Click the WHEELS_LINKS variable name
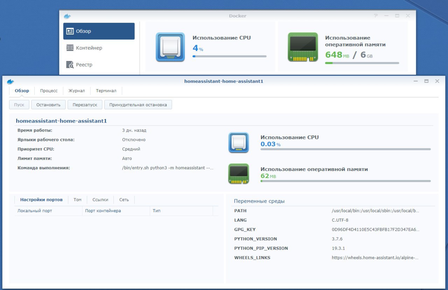 (252, 258)
